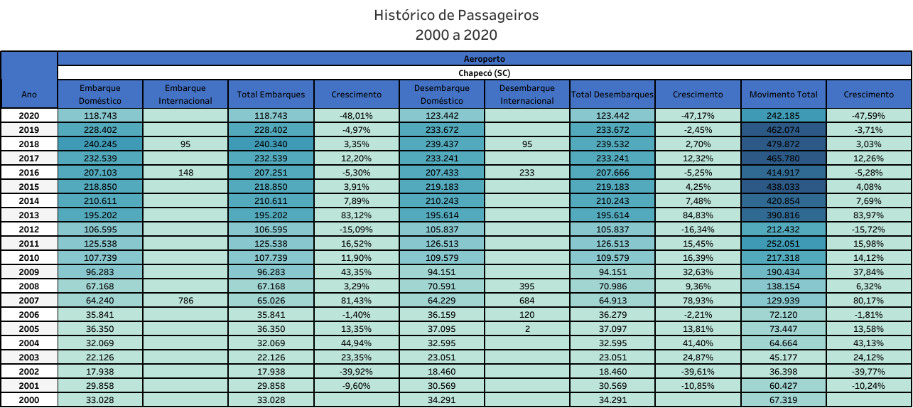Select the 2007 year row label

coord(29,301)
